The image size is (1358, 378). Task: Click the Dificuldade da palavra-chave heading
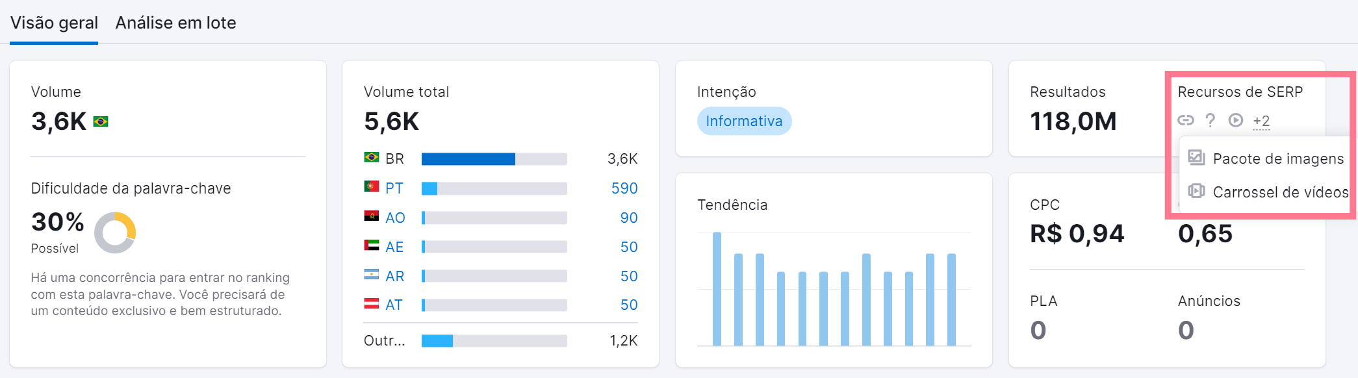(x=131, y=188)
